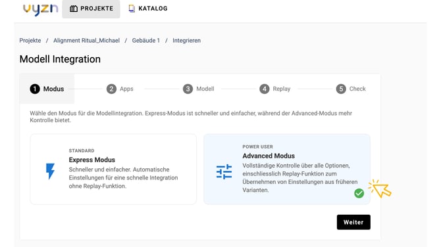Open the Projekte menu item

pos(91,9)
